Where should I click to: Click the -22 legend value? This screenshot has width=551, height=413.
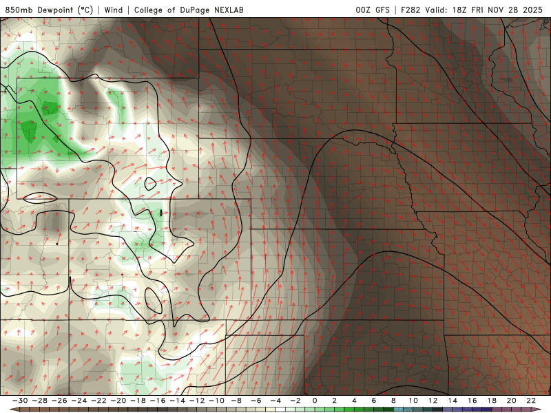pyautogui.click(x=98, y=401)
